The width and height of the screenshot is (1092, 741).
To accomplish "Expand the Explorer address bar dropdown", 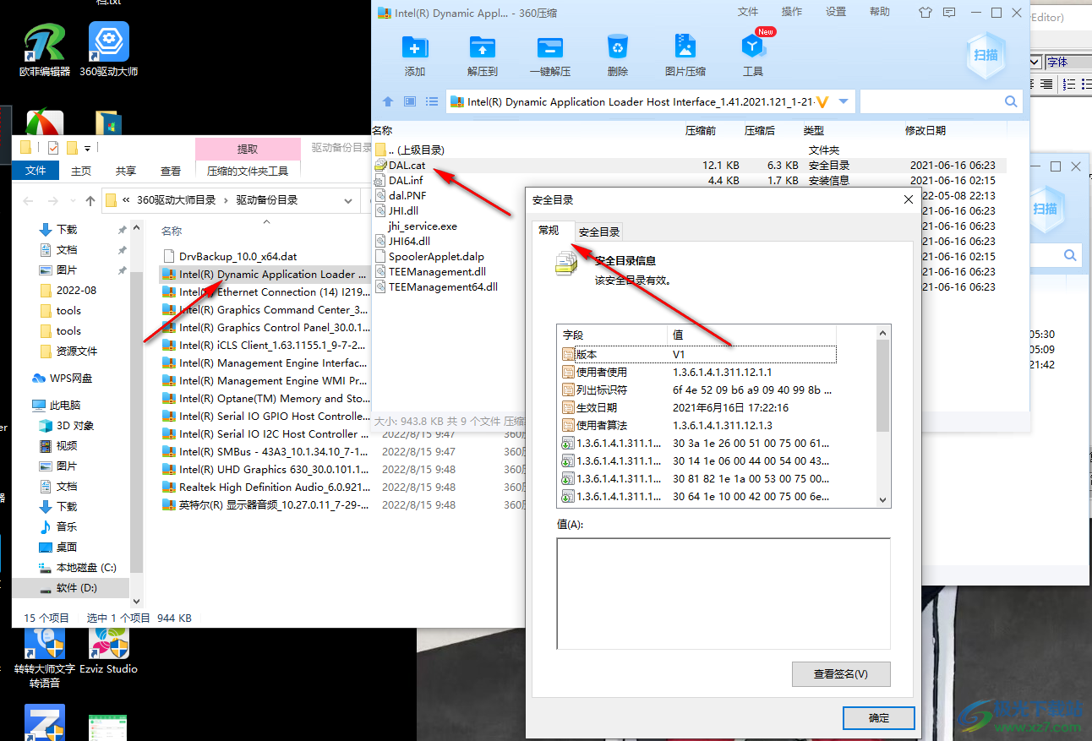I will [349, 201].
